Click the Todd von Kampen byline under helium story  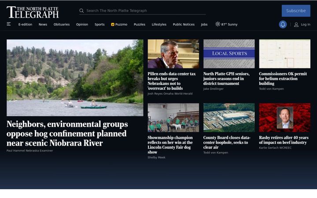pyautogui.click(x=271, y=89)
